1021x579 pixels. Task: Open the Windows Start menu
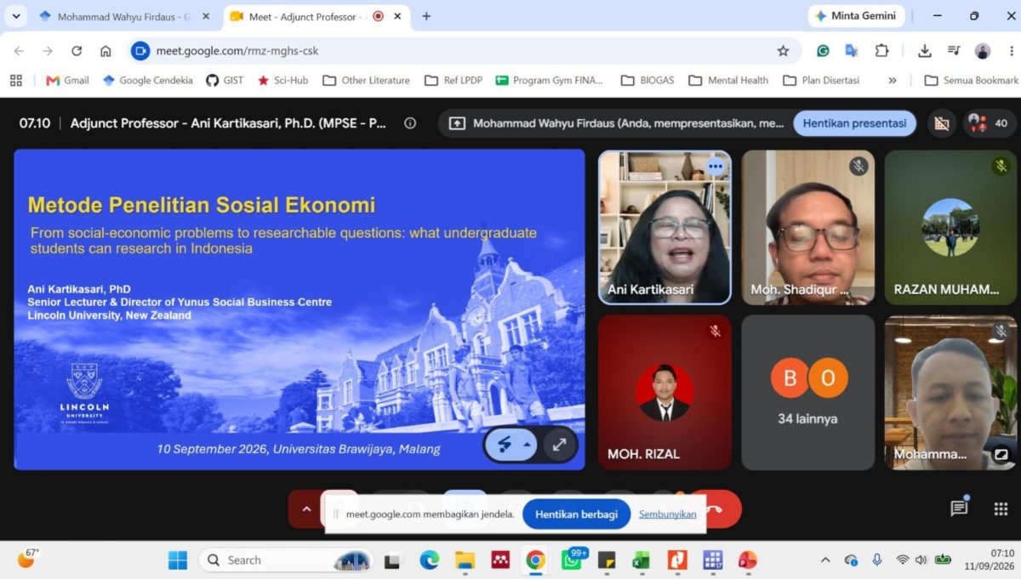point(178,560)
